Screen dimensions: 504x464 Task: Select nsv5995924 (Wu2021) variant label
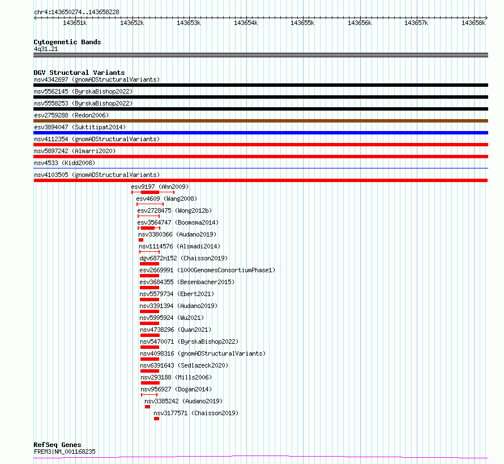point(172,318)
